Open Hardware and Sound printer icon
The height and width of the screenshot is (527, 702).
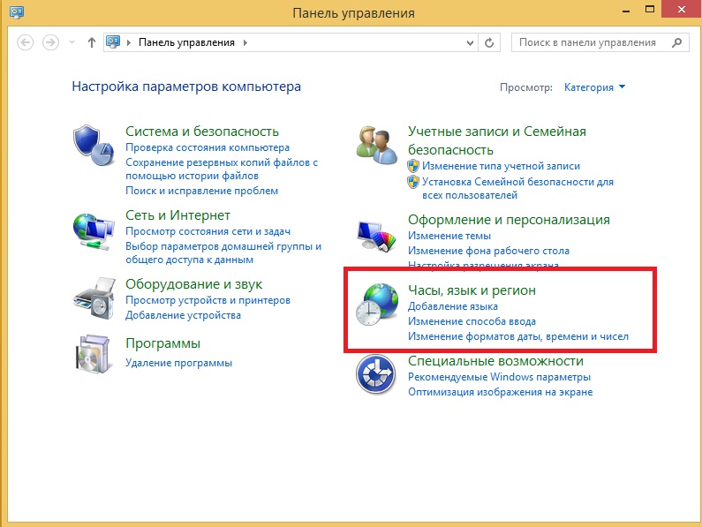94,297
